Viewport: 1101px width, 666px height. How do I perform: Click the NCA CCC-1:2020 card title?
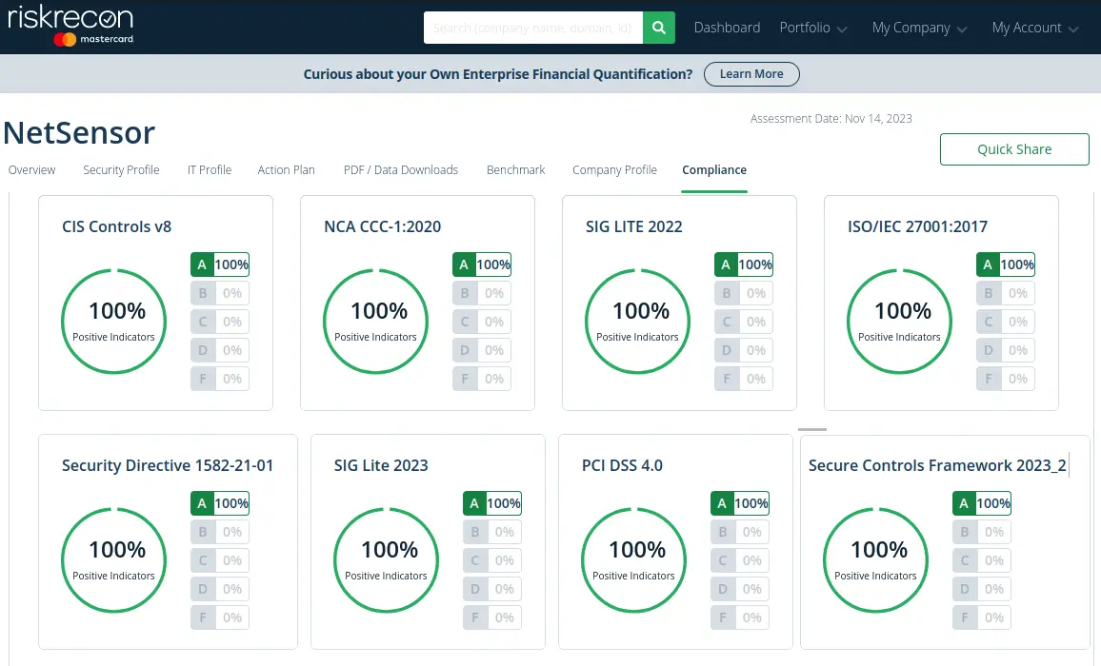[383, 226]
